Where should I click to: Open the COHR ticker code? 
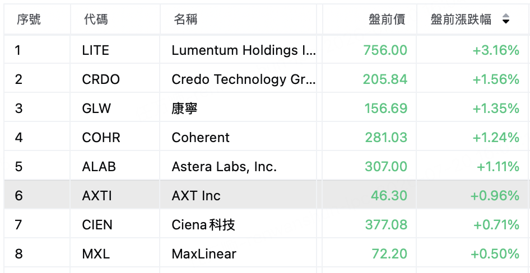pos(101,138)
